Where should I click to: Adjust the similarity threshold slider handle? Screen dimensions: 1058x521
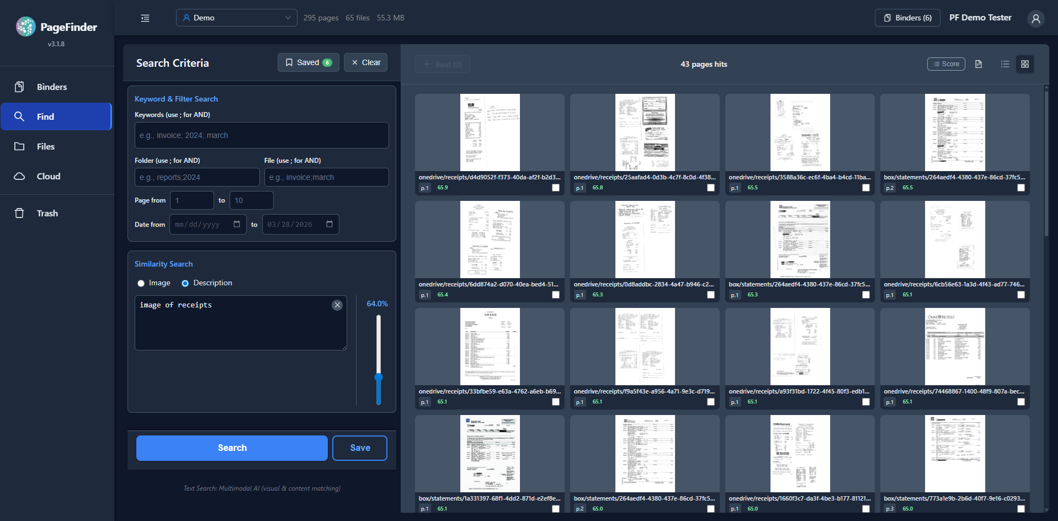click(x=379, y=378)
